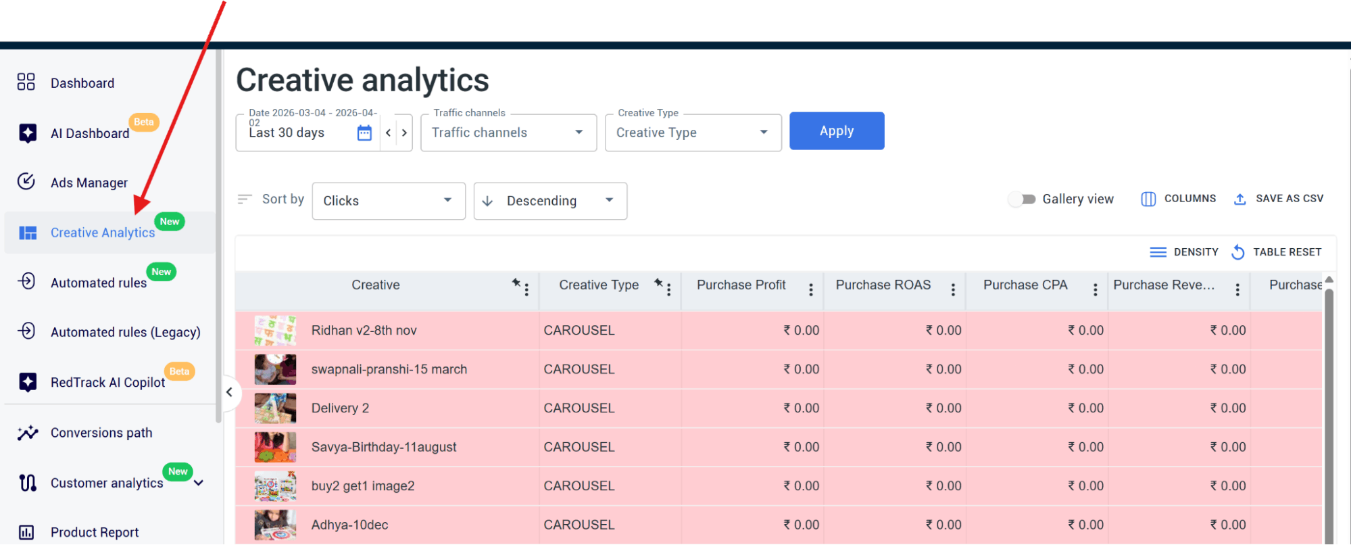Expand the Customer analytics submenu chevron
The image size is (1351, 545).
199,483
